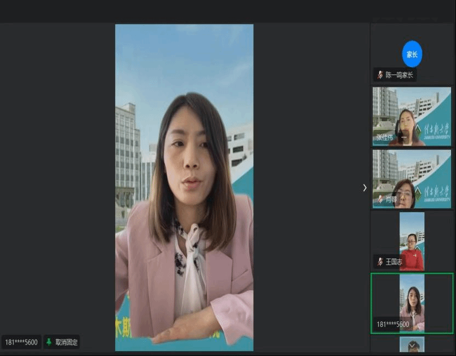Click muted microphone icon beside 王国志

coord(380,262)
